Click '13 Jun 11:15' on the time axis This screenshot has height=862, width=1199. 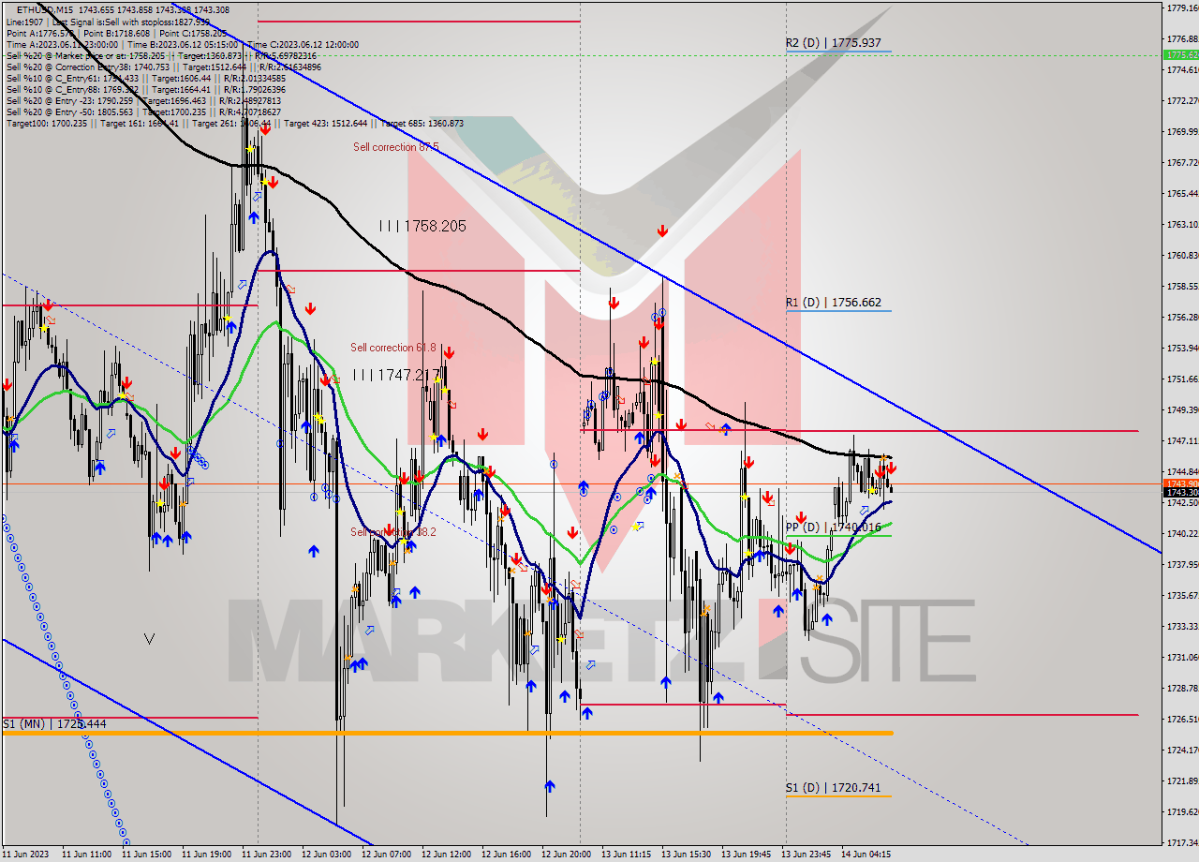626,855
